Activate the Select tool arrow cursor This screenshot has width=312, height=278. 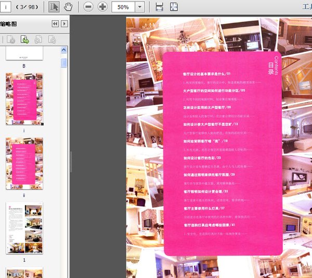click(x=54, y=7)
